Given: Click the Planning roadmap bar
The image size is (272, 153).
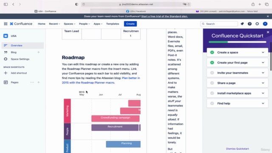Looking at the screenshot, I should tap(123, 144).
